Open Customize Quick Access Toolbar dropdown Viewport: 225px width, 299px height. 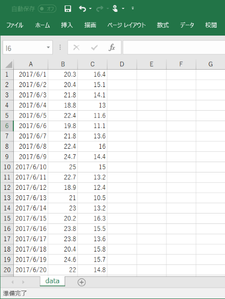(133, 8)
